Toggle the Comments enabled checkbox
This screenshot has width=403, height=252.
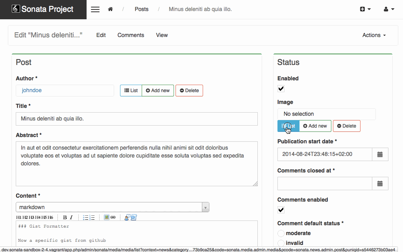[281, 210]
